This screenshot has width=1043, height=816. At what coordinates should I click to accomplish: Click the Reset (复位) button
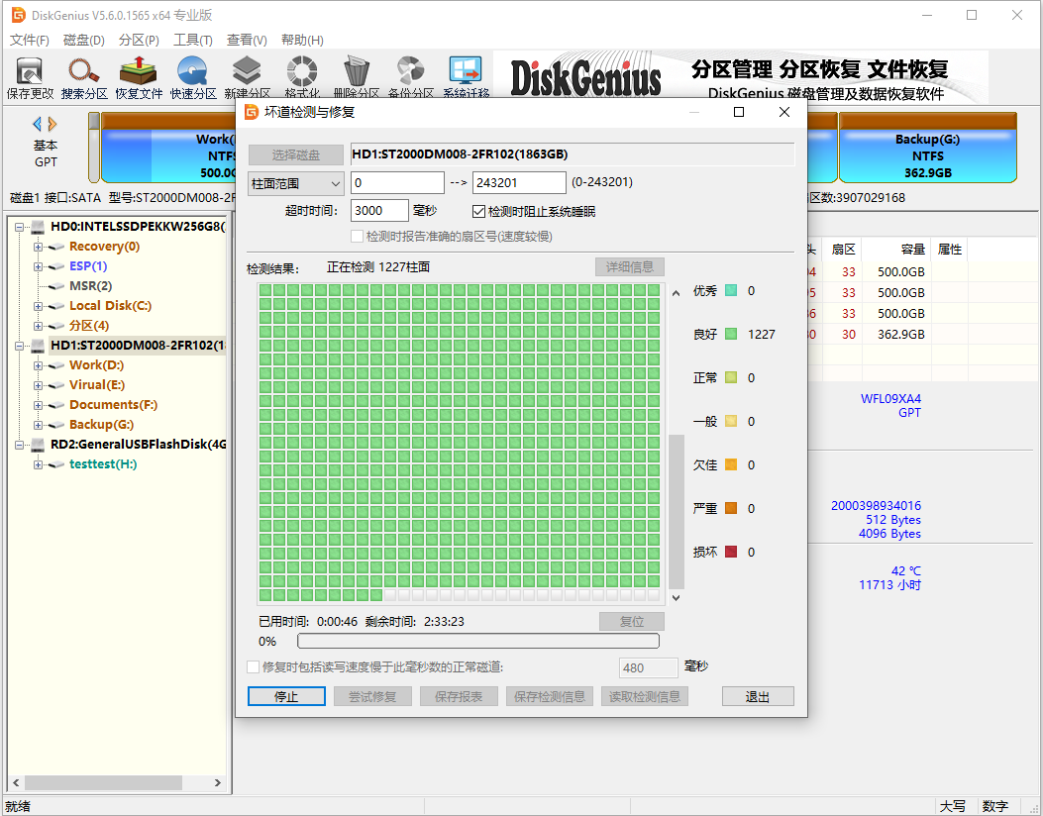pos(631,622)
